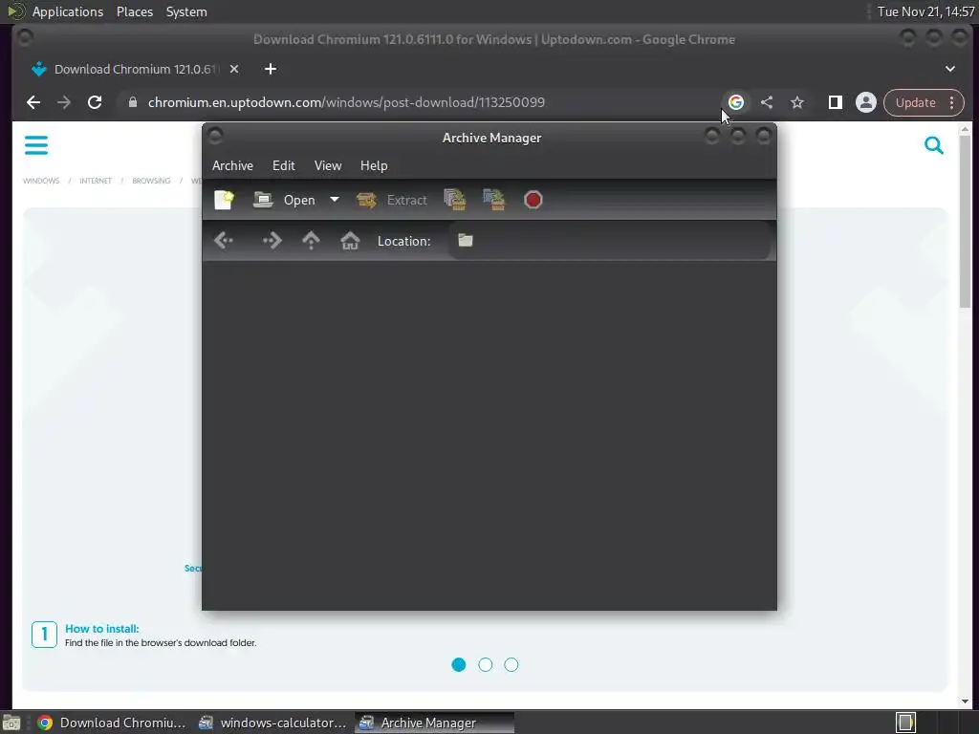
Task: Click the WINDOWS breadcrumb link
Action: pyautogui.click(x=41, y=181)
